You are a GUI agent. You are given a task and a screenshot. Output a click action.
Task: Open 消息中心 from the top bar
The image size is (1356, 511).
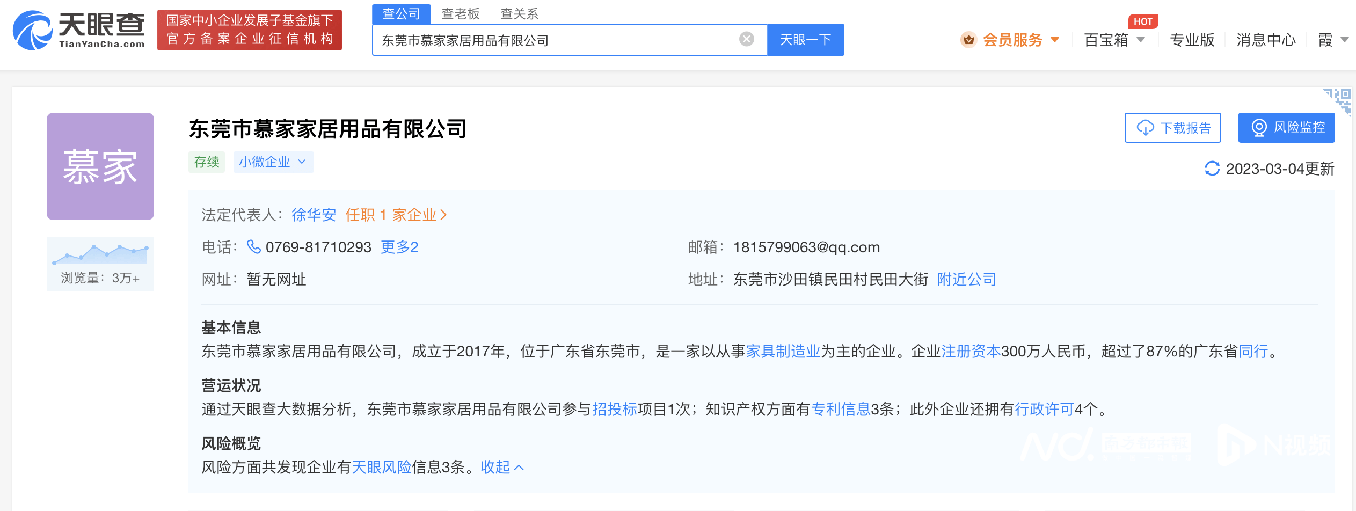pyautogui.click(x=1266, y=40)
